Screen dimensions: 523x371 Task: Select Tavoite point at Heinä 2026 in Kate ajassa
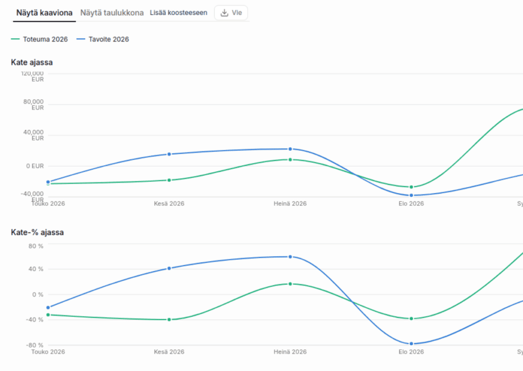click(x=290, y=149)
